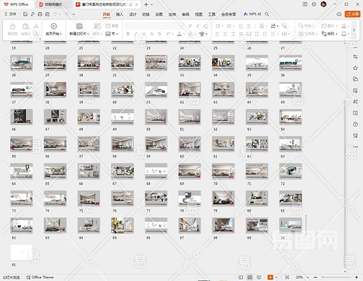Switch to slide sorter view icon
363x281 pixels.
tap(250, 277)
